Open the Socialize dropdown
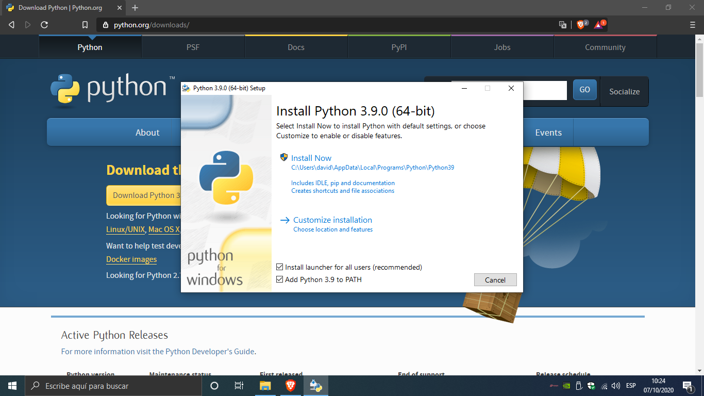This screenshot has height=396, width=704. (x=625, y=91)
